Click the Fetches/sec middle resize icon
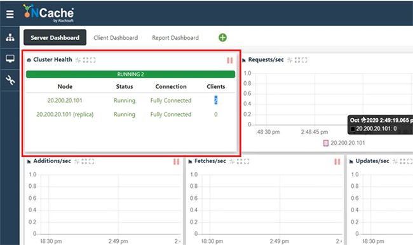The height and width of the screenshot is (245, 413). [239, 161]
